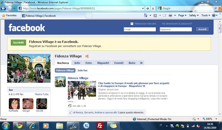Open the recent pages dropdown next to Forward

15,8
